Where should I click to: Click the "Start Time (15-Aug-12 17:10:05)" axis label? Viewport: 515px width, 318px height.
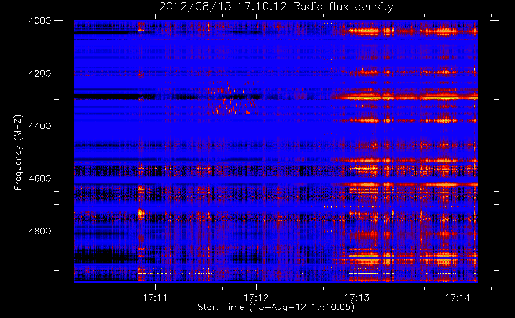point(276,307)
